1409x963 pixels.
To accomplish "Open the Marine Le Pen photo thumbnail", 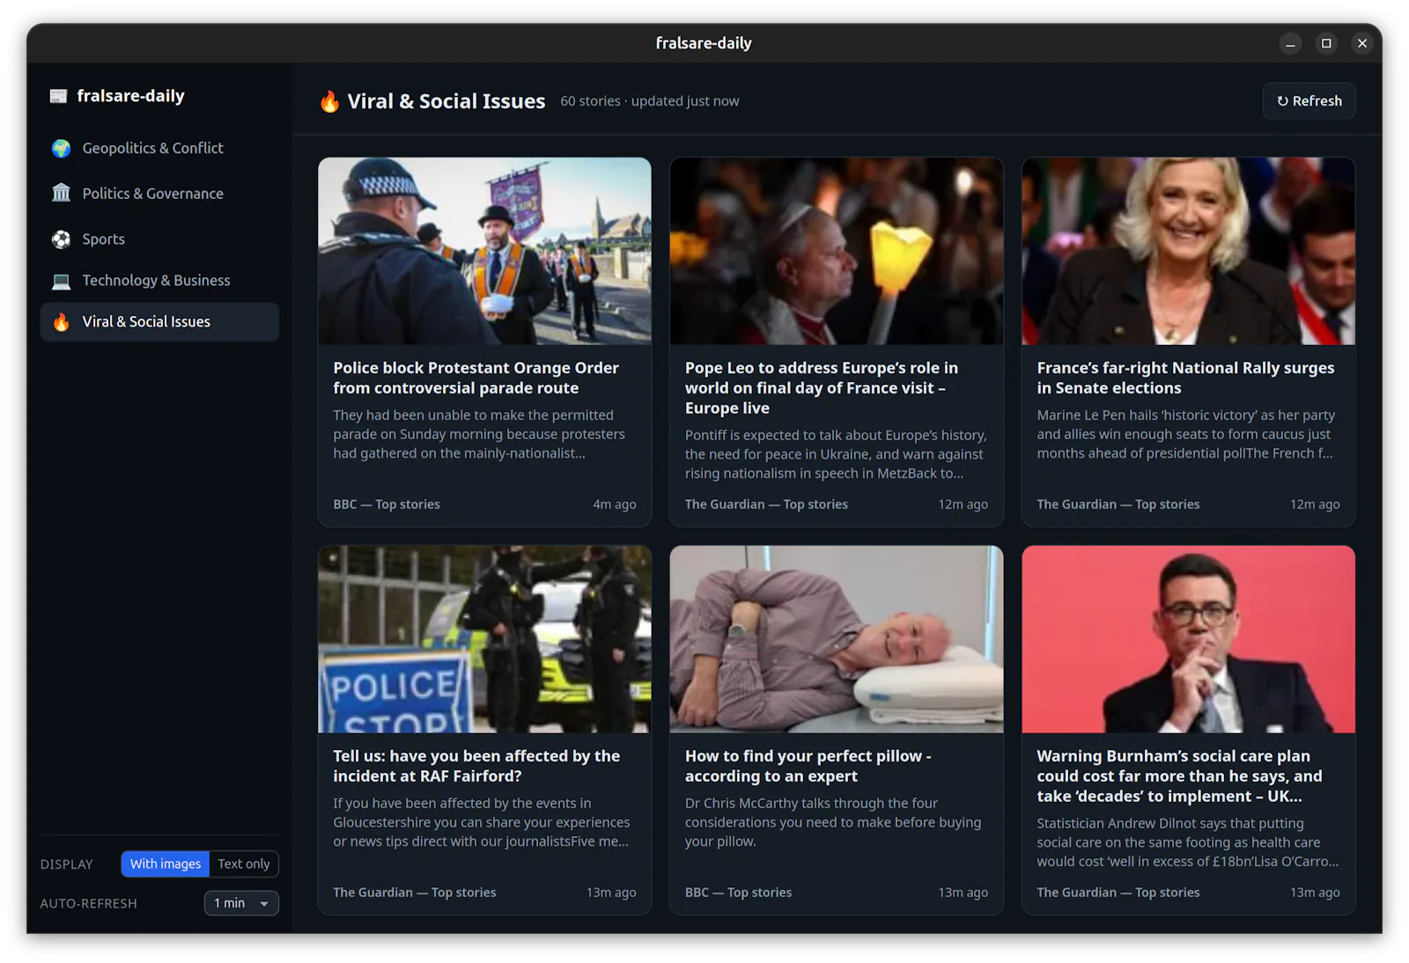I will coord(1188,251).
